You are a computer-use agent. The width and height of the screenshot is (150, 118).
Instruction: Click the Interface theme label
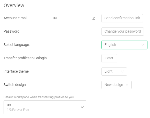[x=16, y=71]
